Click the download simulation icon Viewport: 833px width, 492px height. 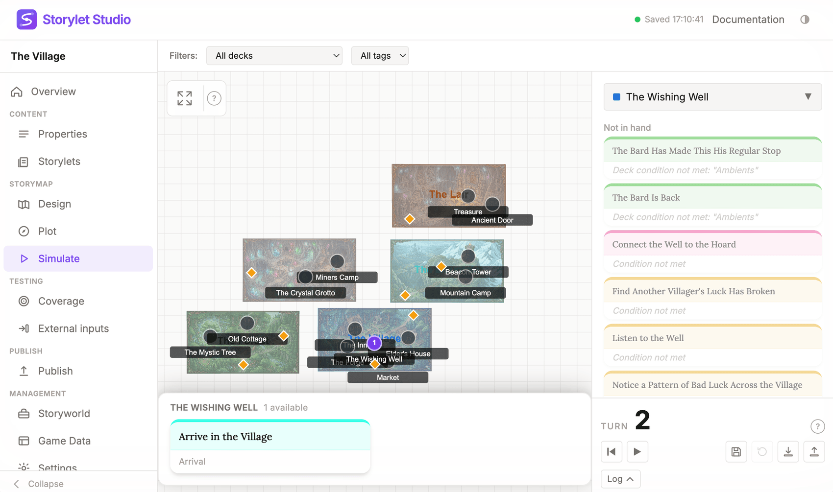[x=788, y=451]
